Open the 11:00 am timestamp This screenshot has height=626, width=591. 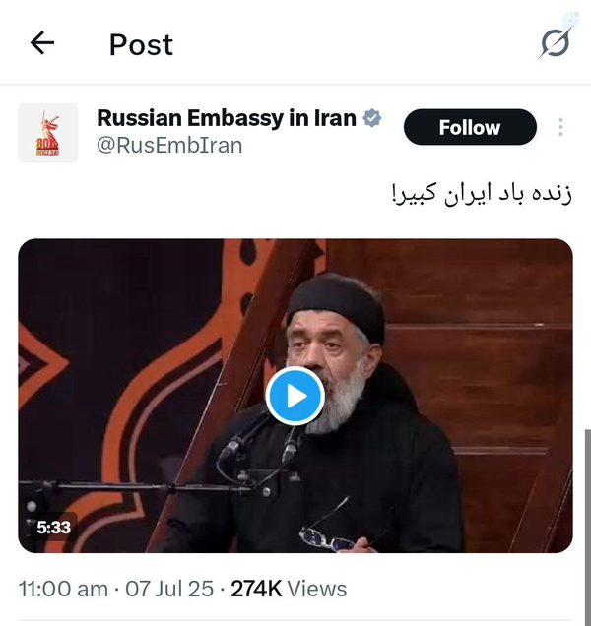(x=63, y=589)
